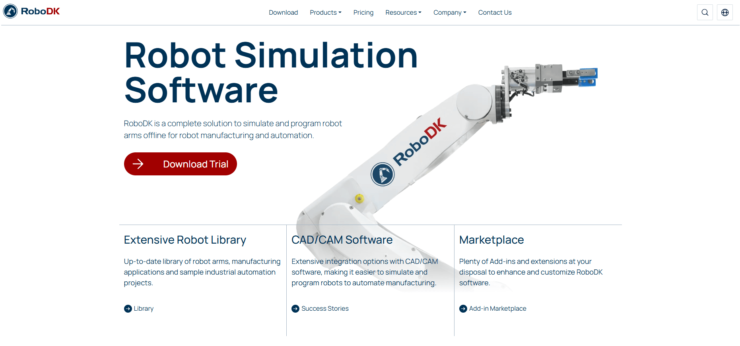Open the Contact Us page
This screenshot has height=346, width=740.
(495, 13)
